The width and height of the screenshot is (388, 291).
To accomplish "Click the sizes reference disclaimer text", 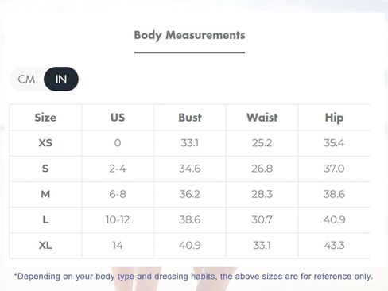I will [x=193, y=277].
